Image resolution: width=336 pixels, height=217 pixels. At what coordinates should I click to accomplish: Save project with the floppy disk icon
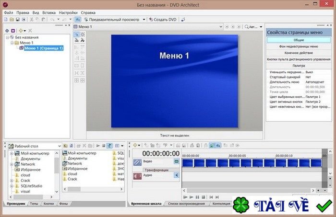tap(18, 20)
